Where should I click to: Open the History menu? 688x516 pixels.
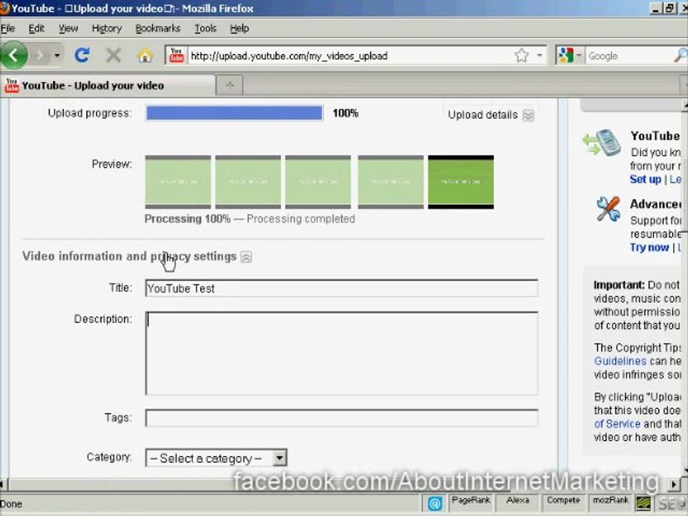coord(107,29)
